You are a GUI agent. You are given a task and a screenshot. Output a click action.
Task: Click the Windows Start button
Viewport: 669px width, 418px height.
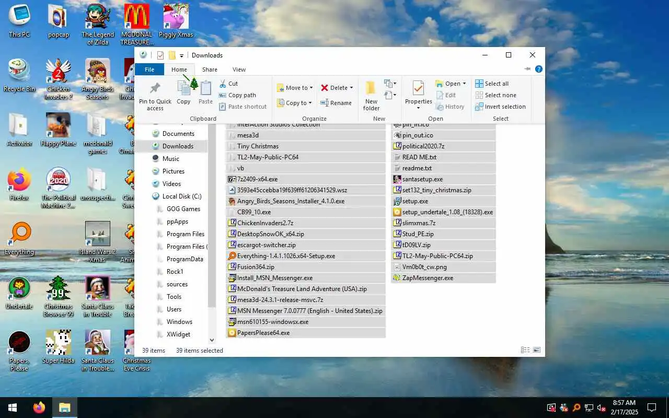pyautogui.click(x=13, y=408)
